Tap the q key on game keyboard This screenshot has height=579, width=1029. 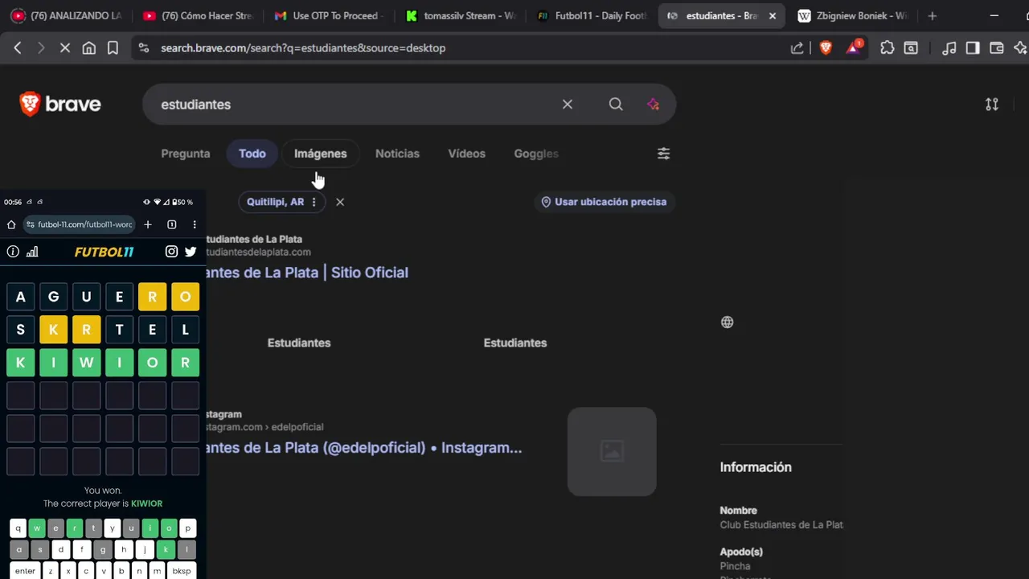tap(18, 528)
